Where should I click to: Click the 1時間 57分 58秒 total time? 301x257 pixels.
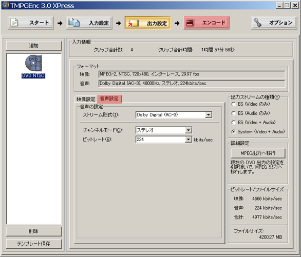[x=218, y=50]
